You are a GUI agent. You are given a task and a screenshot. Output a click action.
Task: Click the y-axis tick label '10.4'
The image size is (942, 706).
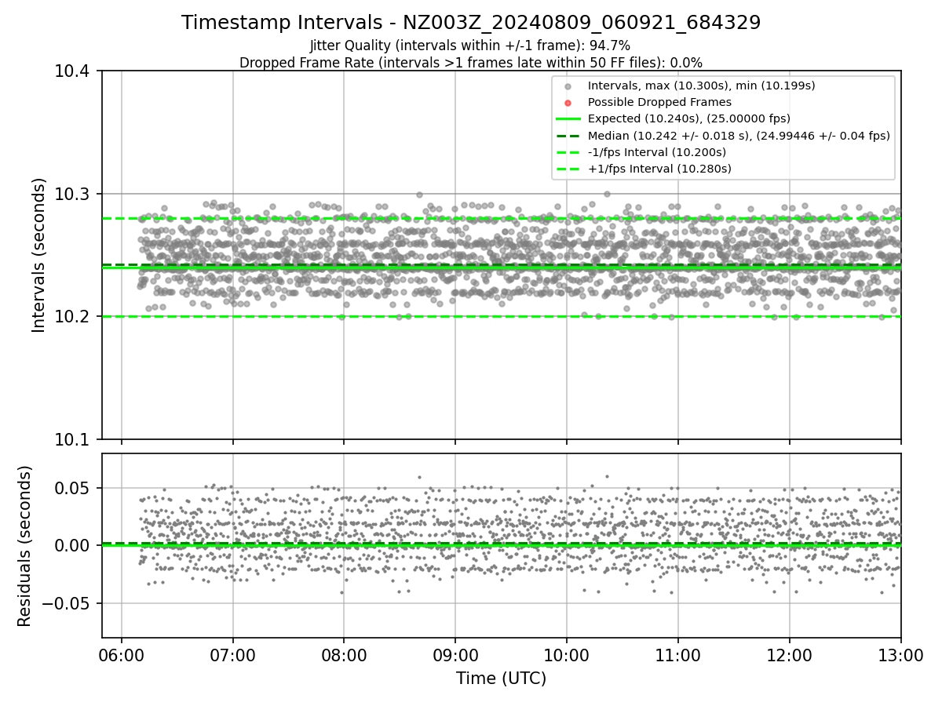point(73,71)
